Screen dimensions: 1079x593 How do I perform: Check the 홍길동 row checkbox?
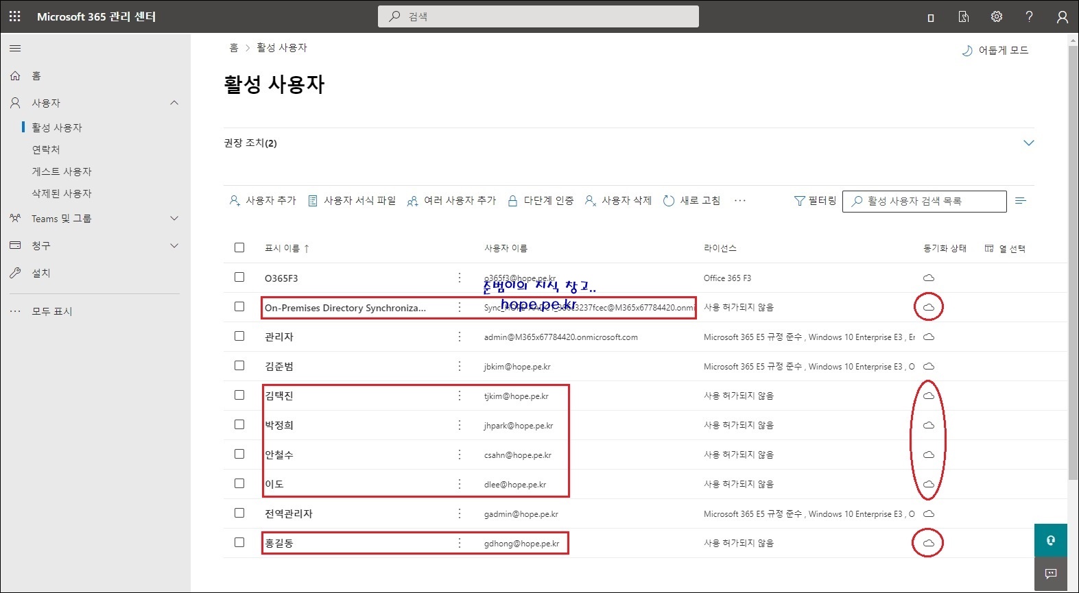[239, 542]
